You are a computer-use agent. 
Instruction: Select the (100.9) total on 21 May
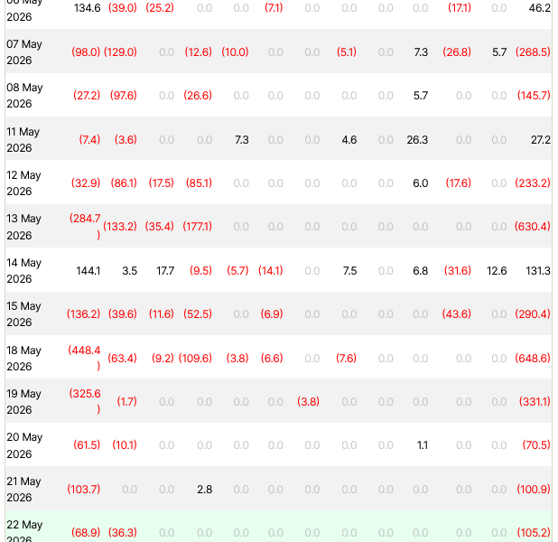534,490
